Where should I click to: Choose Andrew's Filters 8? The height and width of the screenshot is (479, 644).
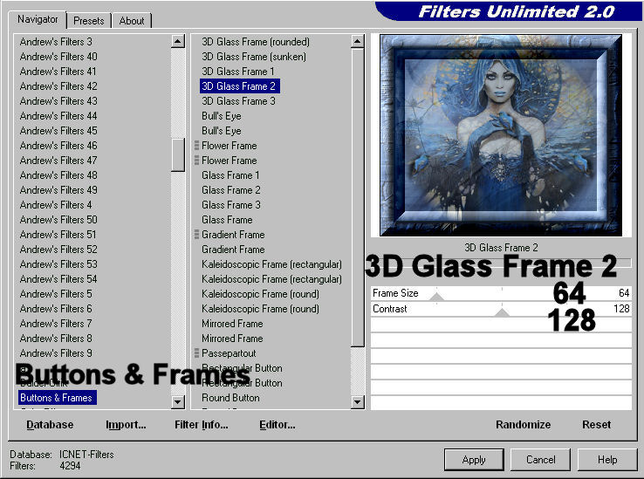point(56,339)
